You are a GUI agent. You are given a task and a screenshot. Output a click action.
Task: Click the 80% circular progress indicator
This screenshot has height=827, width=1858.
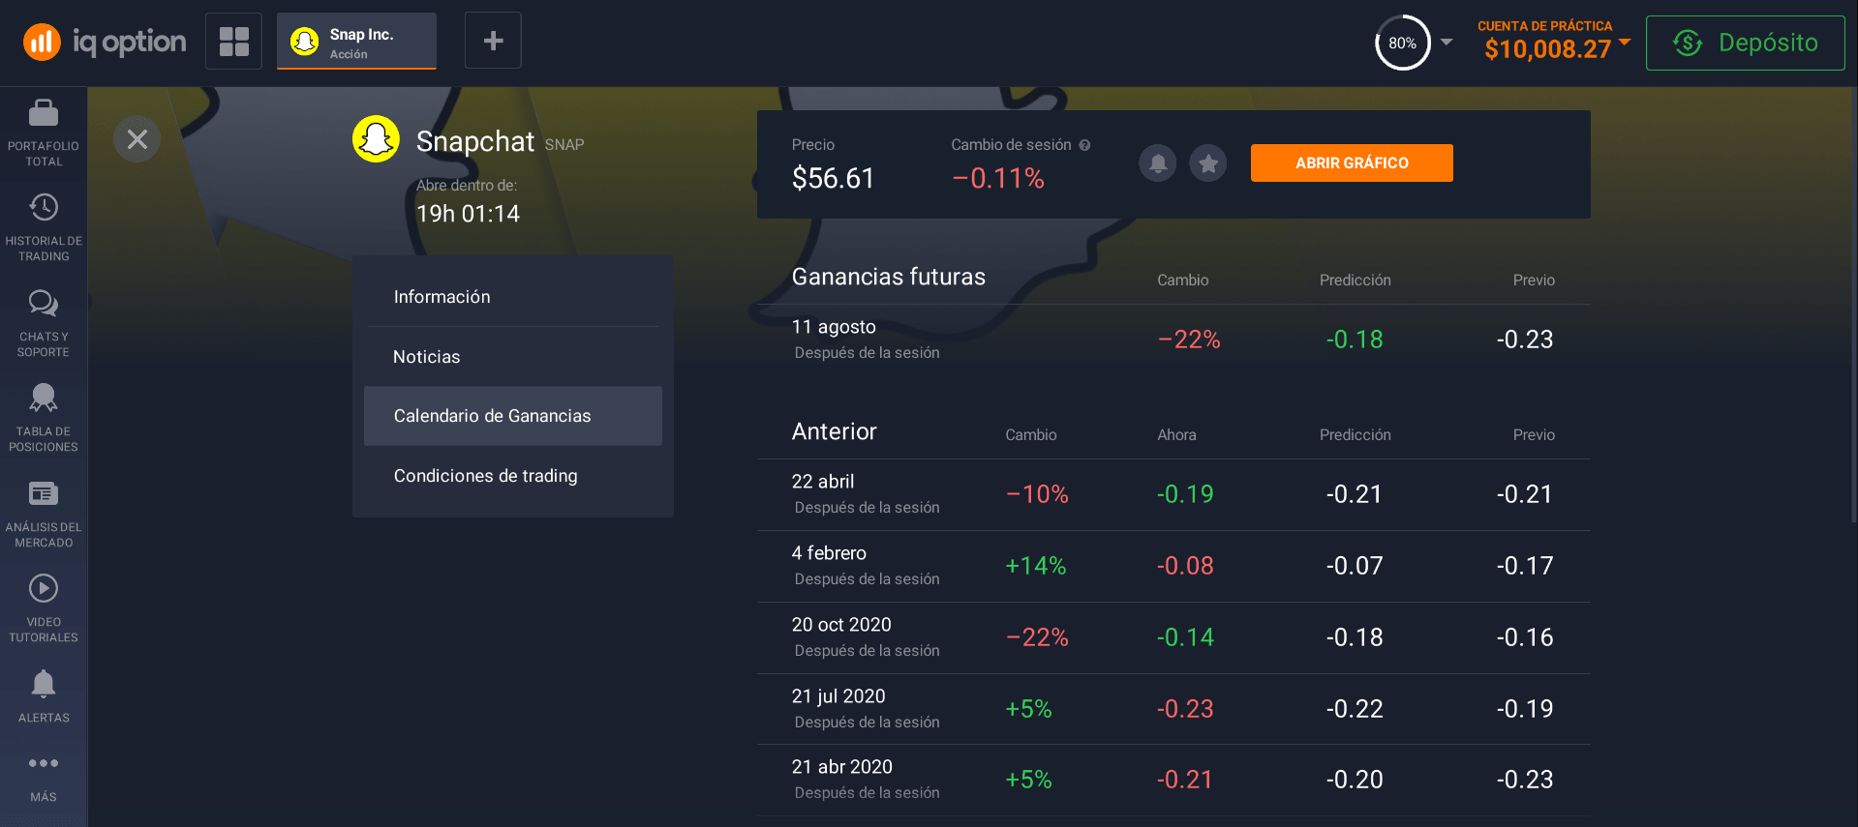pyautogui.click(x=1402, y=43)
